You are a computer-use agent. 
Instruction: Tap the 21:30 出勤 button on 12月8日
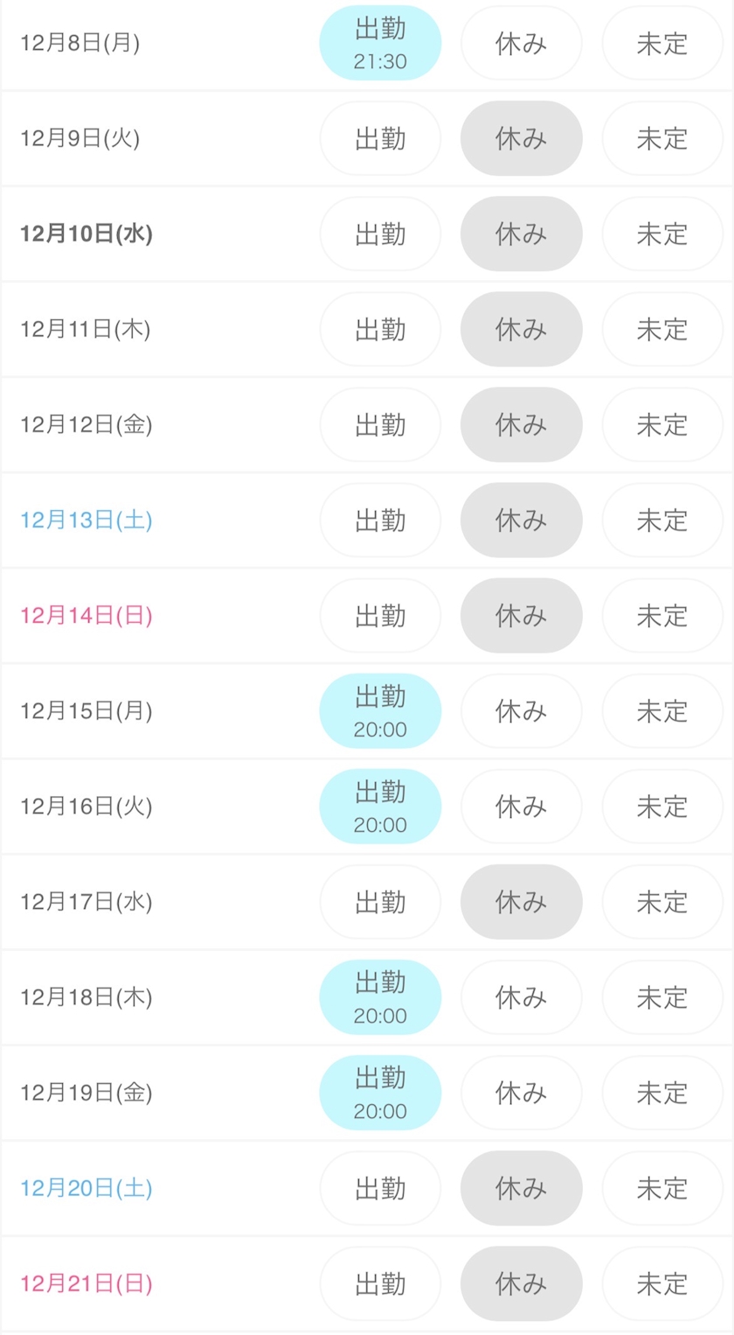point(380,43)
